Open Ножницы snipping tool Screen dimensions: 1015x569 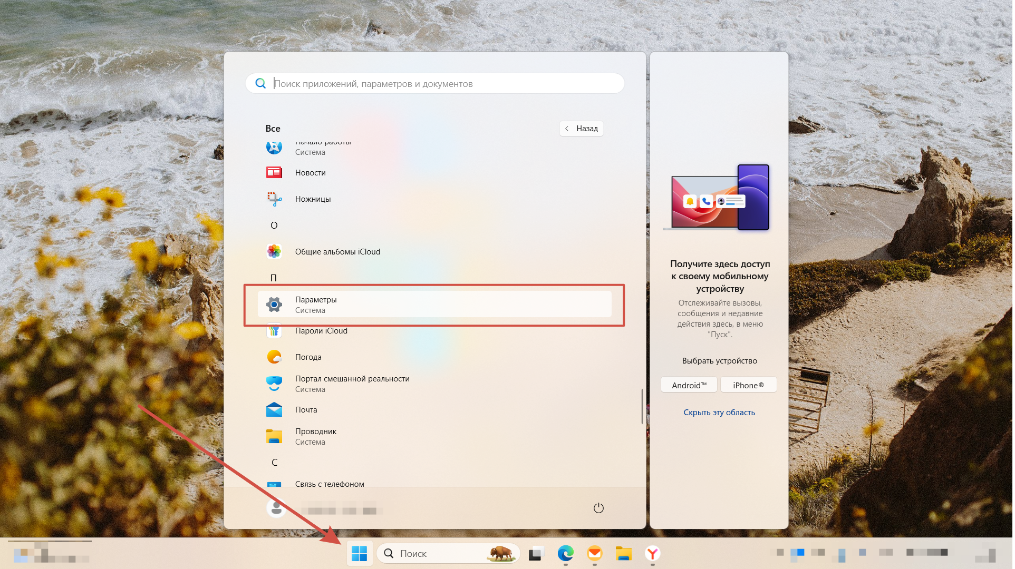pyautogui.click(x=313, y=199)
